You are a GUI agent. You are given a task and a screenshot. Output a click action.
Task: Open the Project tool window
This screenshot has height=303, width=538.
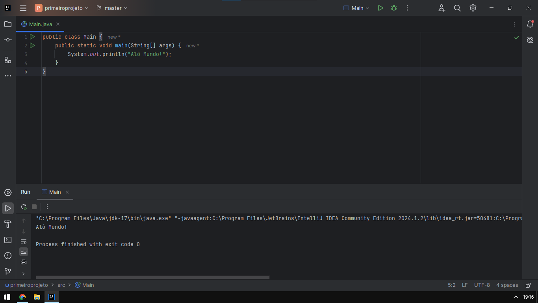pos(8,24)
